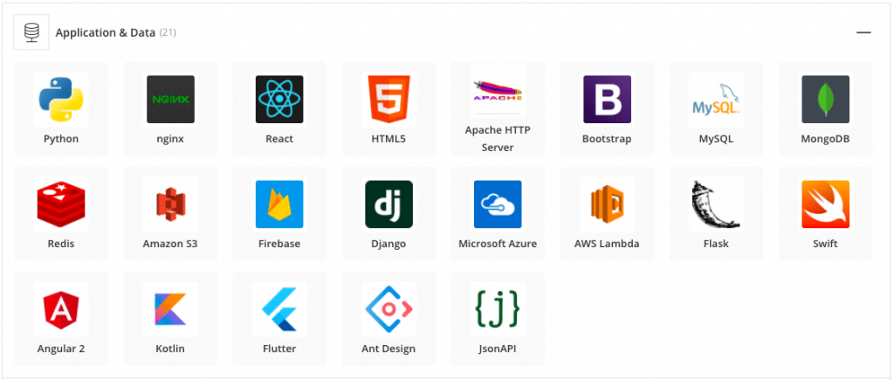The width and height of the screenshot is (894, 380).
Task: Follow the React name link
Action: tap(279, 139)
